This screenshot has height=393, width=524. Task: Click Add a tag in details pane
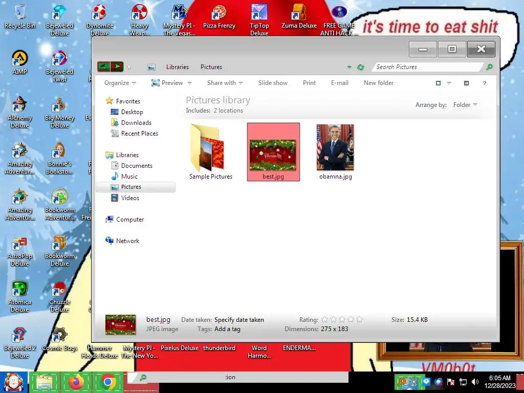click(227, 329)
